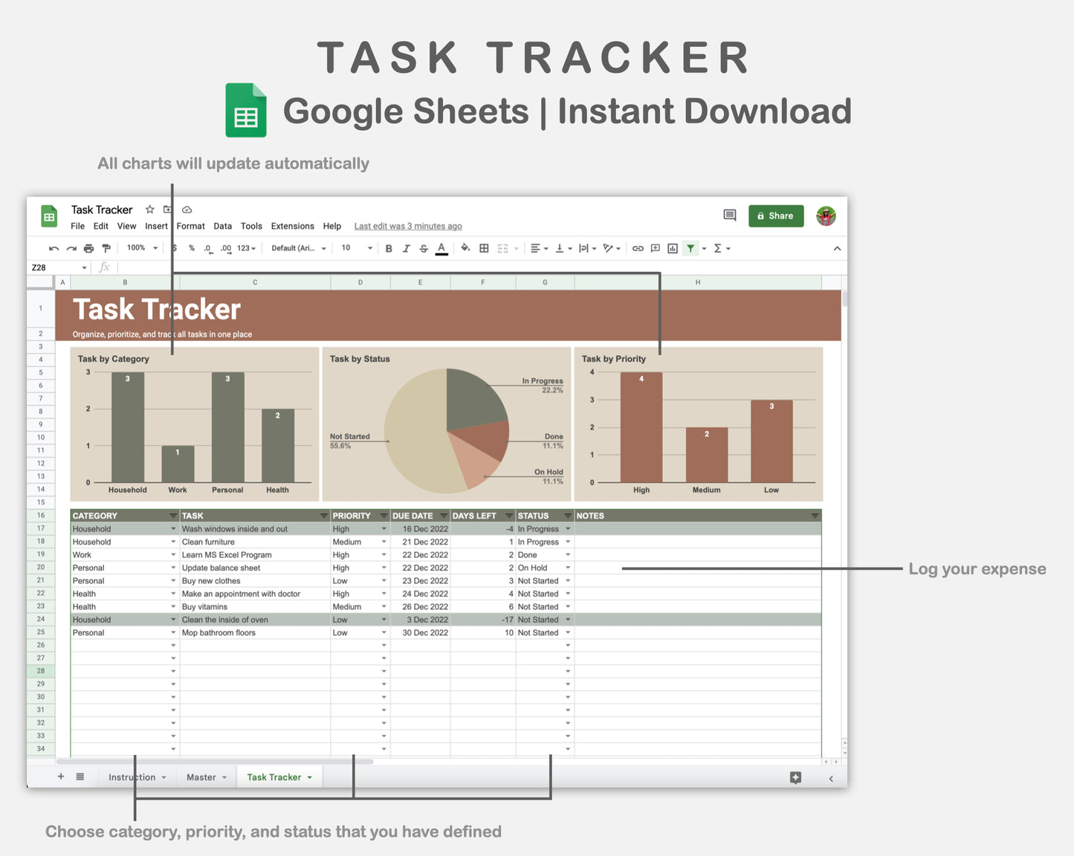Undo the last action

click(54, 248)
